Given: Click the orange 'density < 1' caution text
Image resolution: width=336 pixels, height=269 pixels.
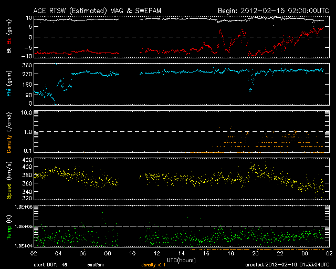Looking at the screenshot, I should tap(153, 265).
